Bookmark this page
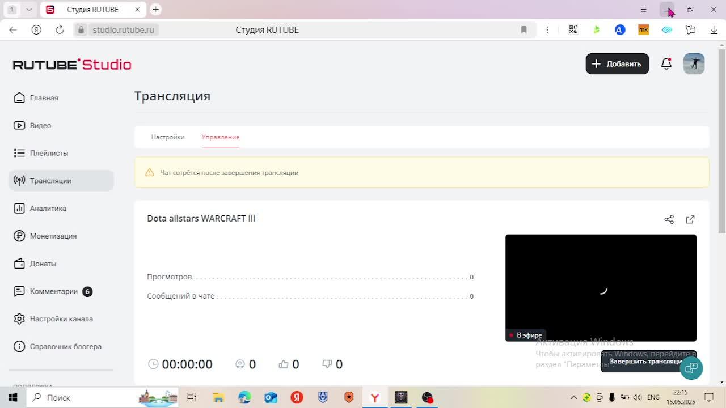 click(x=524, y=30)
